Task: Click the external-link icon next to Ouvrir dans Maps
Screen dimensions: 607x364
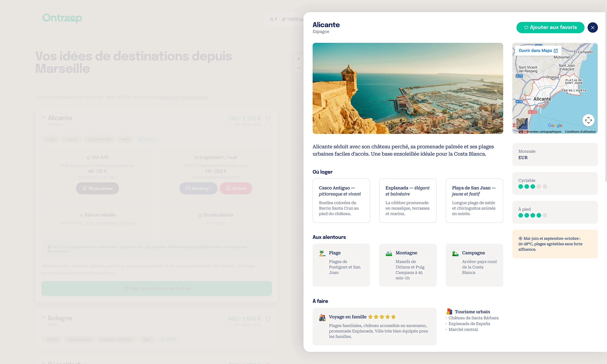Action: (x=556, y=51)
